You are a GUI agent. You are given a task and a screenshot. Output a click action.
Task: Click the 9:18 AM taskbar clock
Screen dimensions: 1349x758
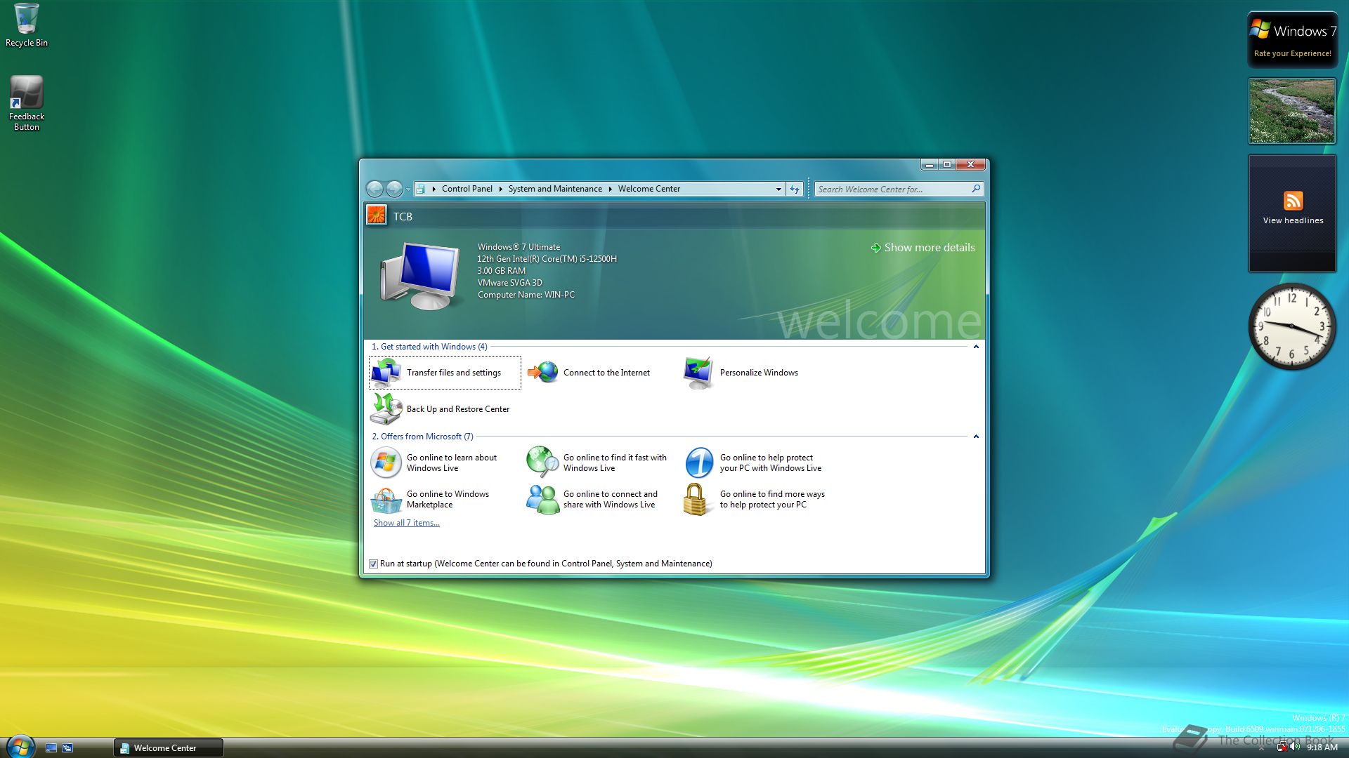click(x=1322, y=747)
